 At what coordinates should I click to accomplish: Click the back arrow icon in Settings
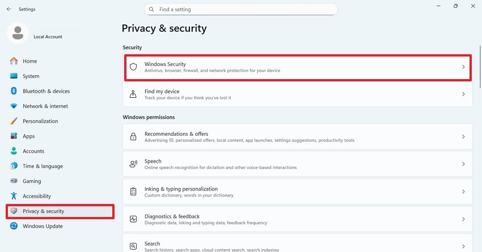pos(9,9)
